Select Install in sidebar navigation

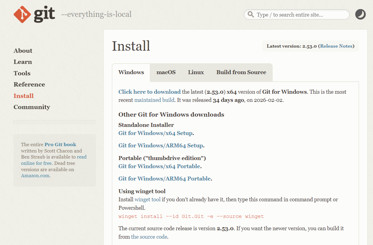click(x=24, y=96)
